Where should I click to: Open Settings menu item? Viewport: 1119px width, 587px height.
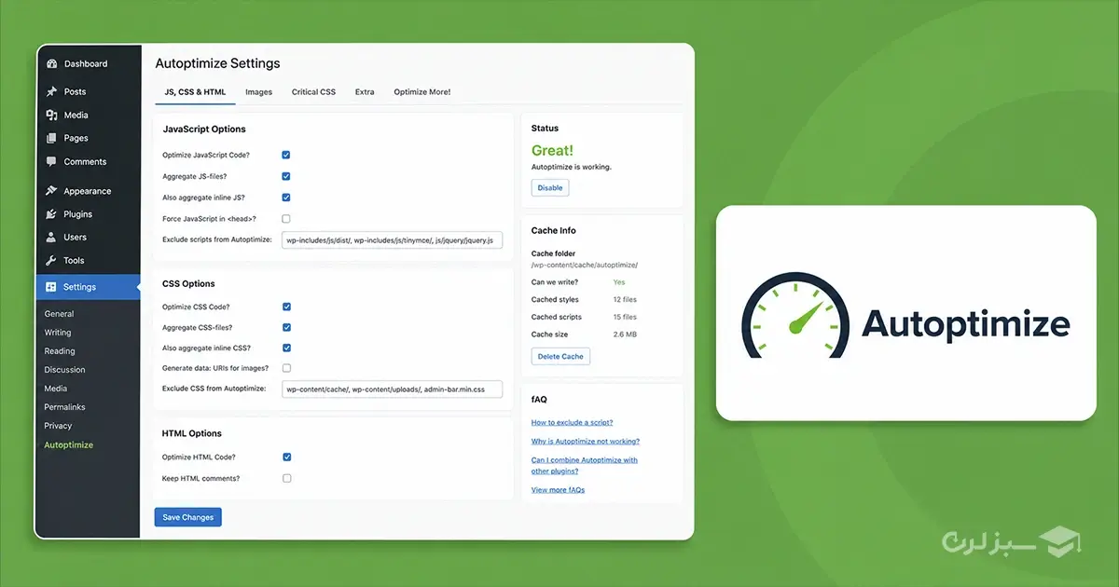pyautogui.click(x=87, y=287)
